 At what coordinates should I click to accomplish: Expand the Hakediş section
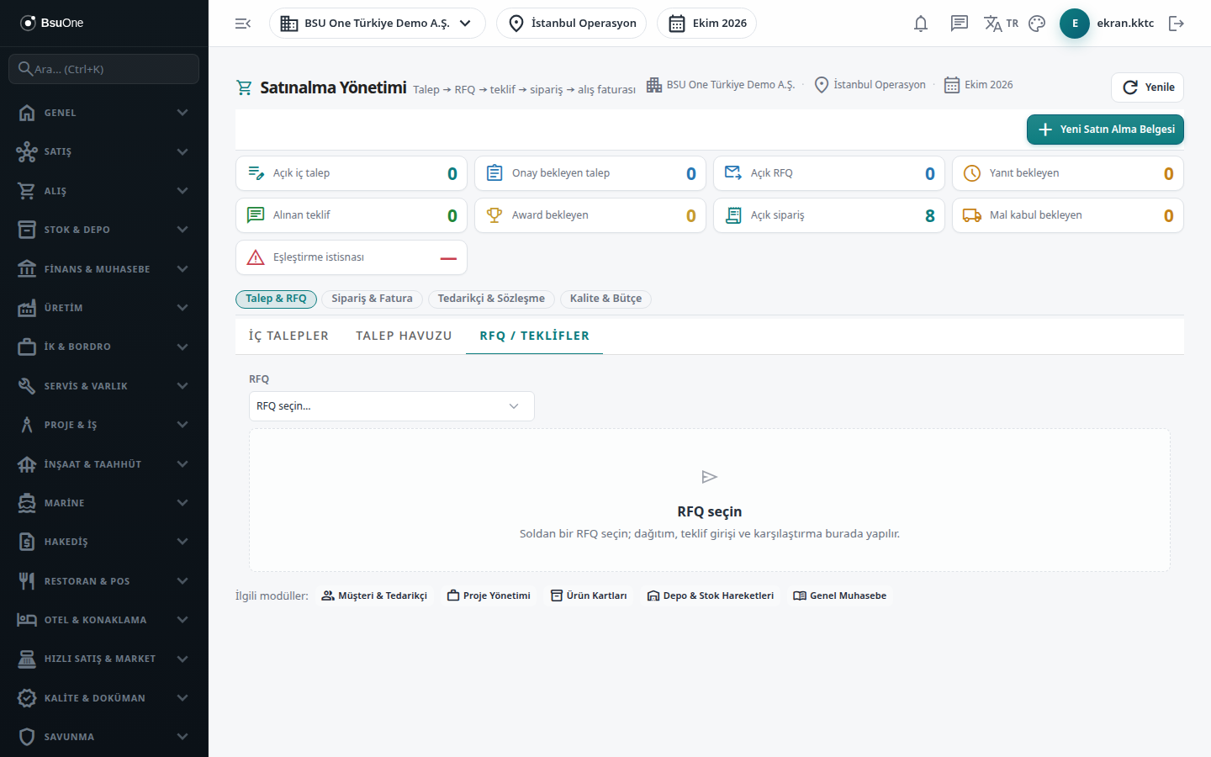pyautogui.click(x=104, y=542)
